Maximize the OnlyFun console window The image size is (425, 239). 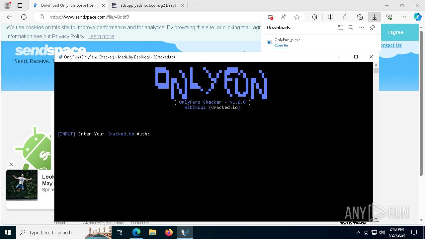[356, 57]
